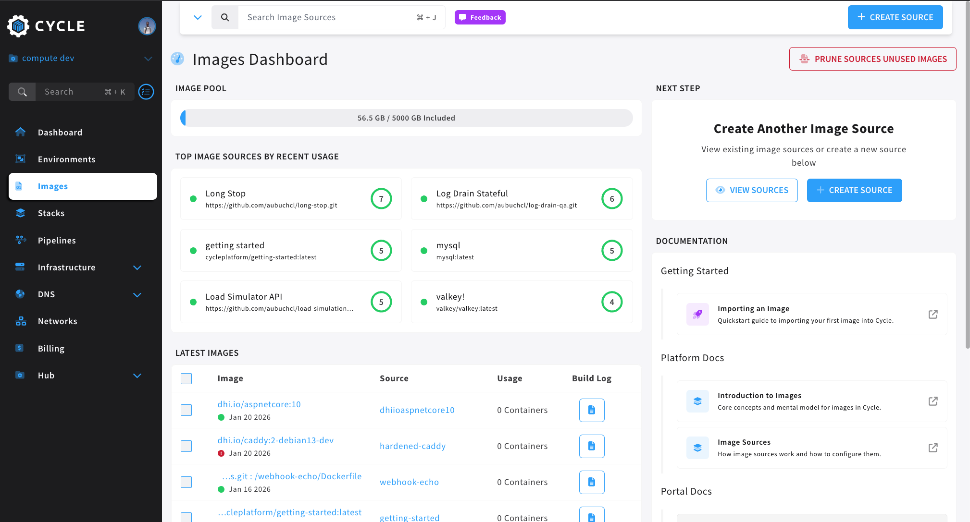Open Importing an Image external link
This screenshot has width=970, height=522.
coord(933,314)
